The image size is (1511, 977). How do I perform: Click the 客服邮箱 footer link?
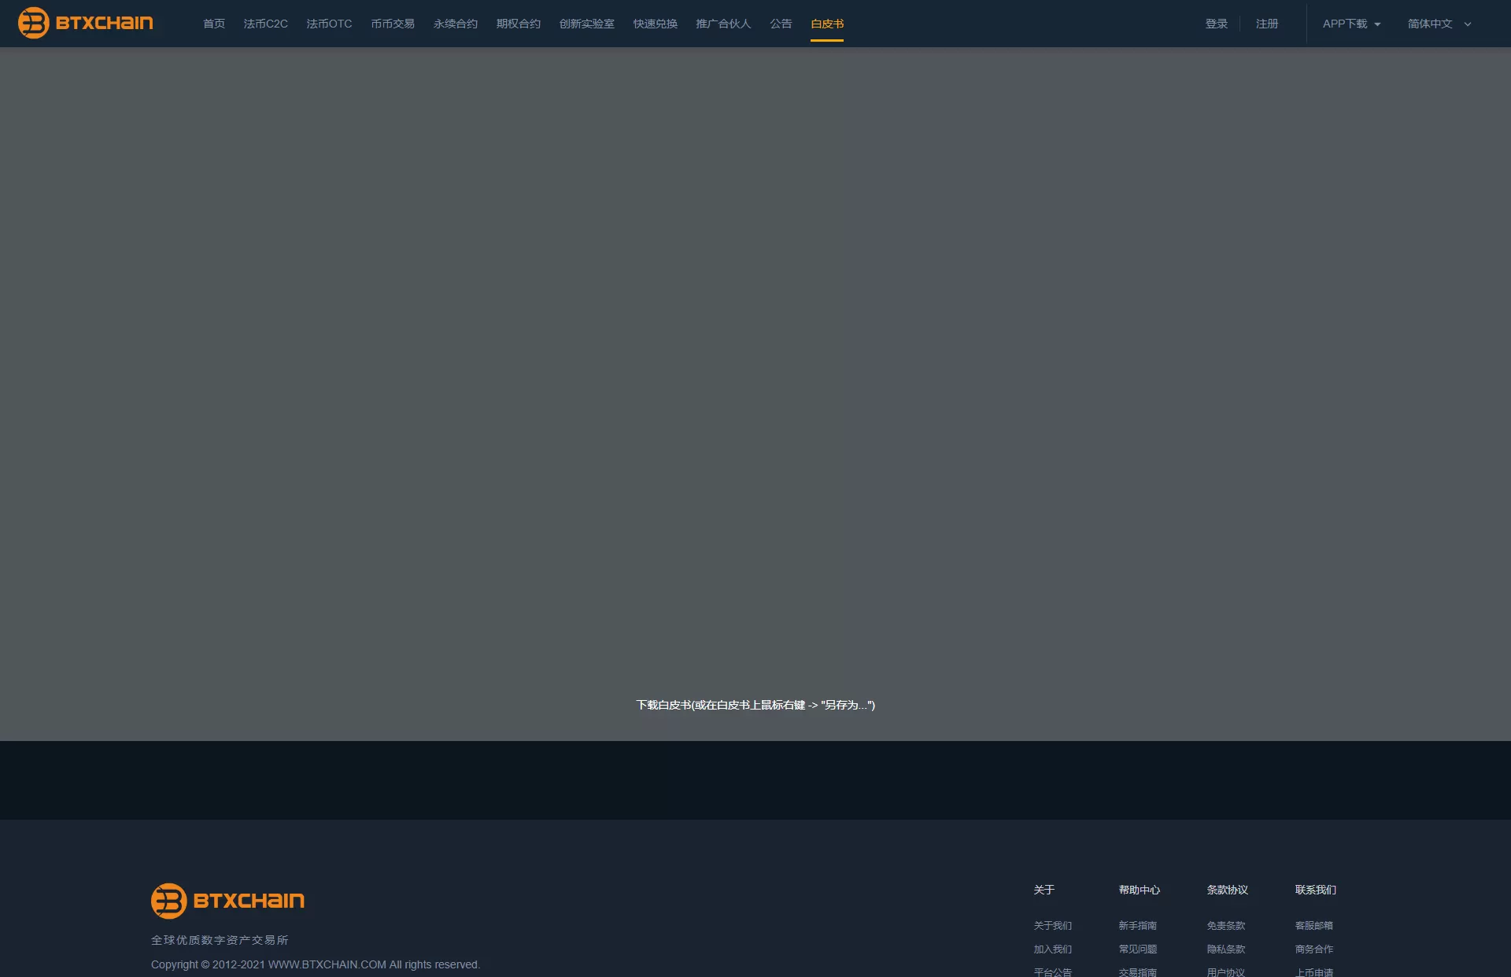coord(1314,925)
